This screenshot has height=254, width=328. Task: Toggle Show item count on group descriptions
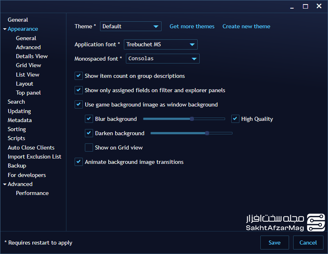[78, 76]
